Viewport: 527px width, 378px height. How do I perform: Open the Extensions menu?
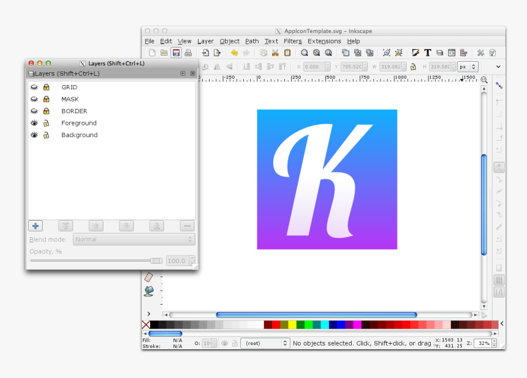point(324,41)
